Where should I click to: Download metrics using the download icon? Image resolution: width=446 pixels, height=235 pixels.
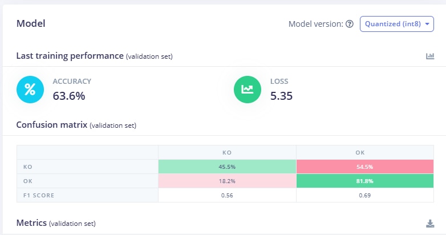430,223
